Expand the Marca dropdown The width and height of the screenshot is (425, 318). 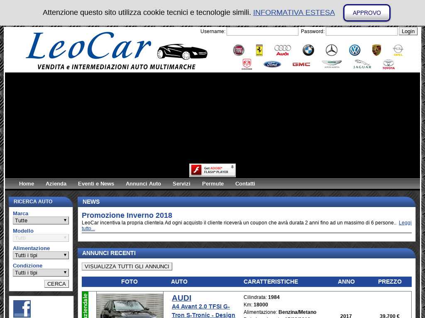click(x=41, y=221)
